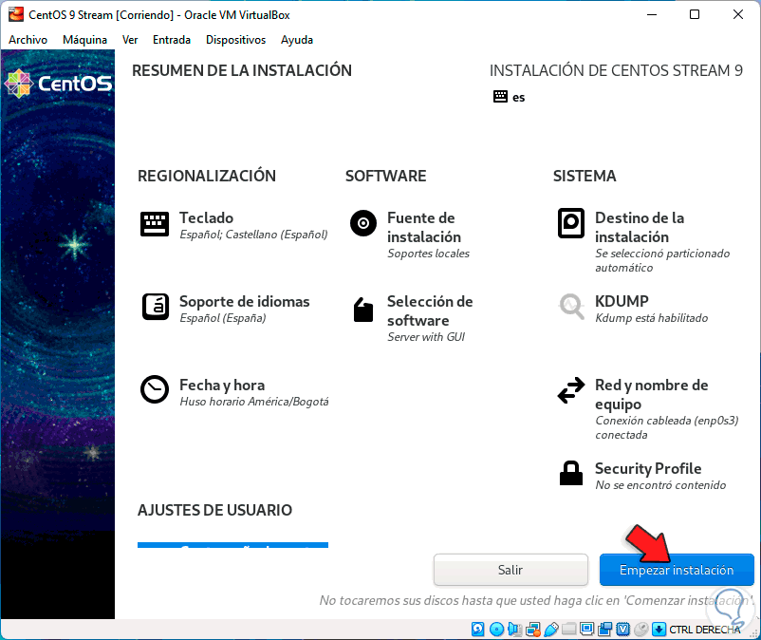Open the Ayuda menu
This screenshot has height=640, width=761.
pyautogui.click(x=297, y=40)
